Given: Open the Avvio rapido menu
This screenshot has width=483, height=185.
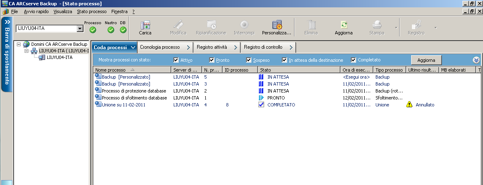Looking at the screenshot, I should [x=36, y=11].
